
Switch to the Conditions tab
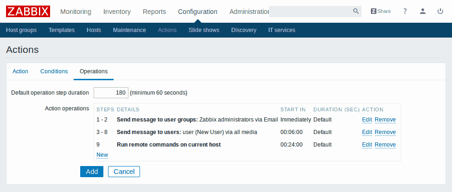[x=54, y=71]
